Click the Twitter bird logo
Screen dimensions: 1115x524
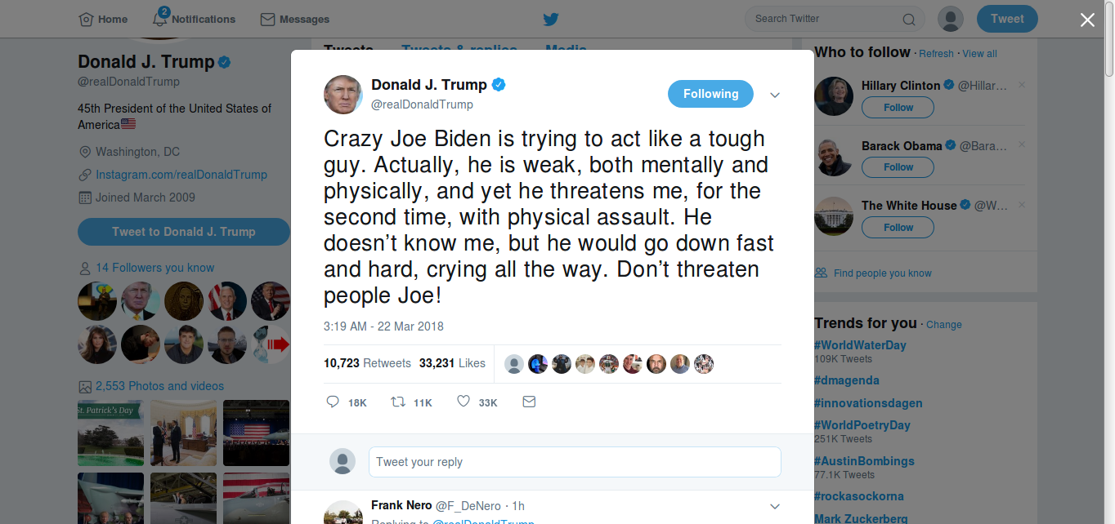(550, 19)
